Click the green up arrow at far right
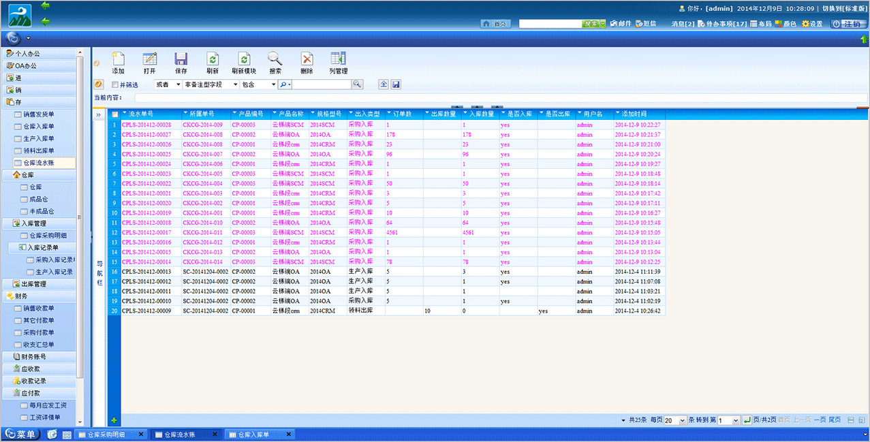This screenshot has width=870, height=442. (x=864, y=39)
